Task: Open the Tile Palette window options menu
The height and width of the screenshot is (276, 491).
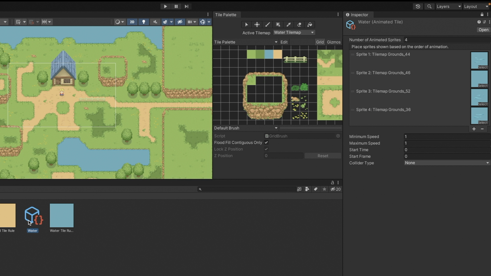Action: 338,15
